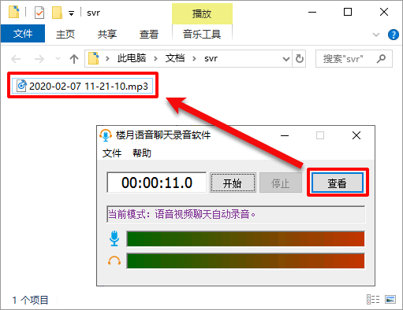Open the 文件 ribbon tab in Explorer

pos(23,34)
